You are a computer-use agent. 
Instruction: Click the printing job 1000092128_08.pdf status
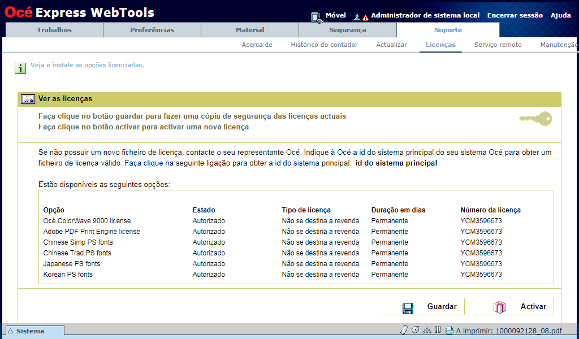click(509, 331)
